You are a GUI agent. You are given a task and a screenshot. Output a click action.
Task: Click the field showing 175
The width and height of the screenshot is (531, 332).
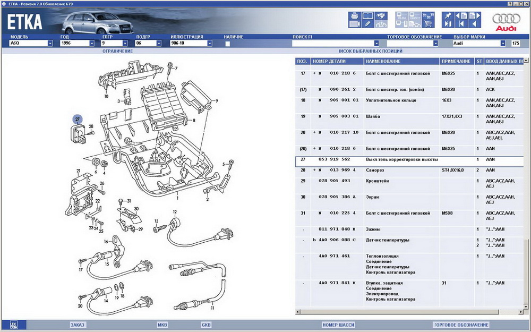pos(516,44)
